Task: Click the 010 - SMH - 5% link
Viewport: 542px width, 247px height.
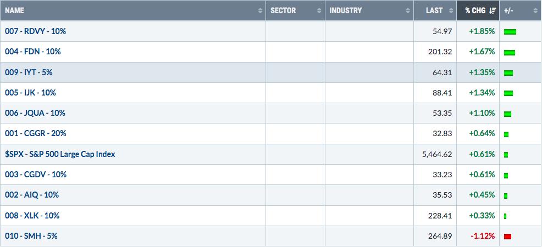Action: 31,237
